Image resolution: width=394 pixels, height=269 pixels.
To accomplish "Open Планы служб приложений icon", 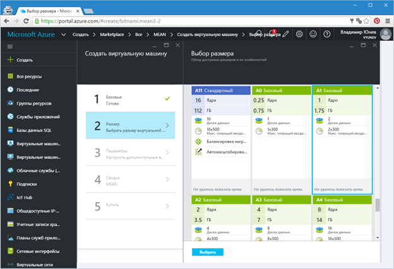I will coord(10,237).
